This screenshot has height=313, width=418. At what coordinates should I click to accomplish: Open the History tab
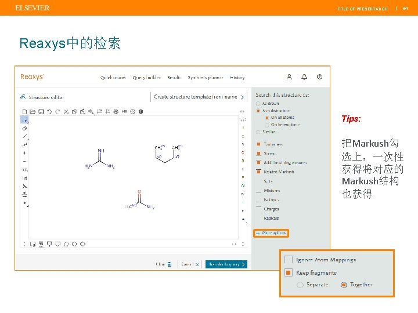click(x=237, y=78)
